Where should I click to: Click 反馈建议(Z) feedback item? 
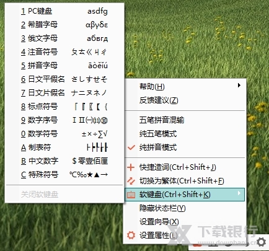(x=185, y=100)
